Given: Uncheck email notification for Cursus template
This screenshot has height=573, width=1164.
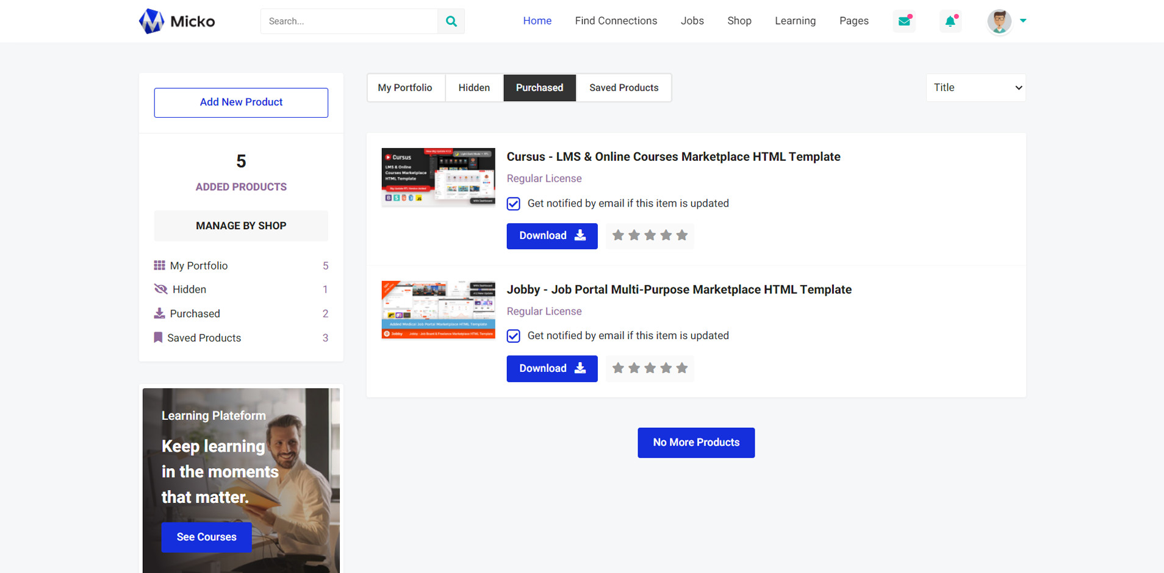Looking at the screenshot, I should pyautogui.click(x=514, y=204).
